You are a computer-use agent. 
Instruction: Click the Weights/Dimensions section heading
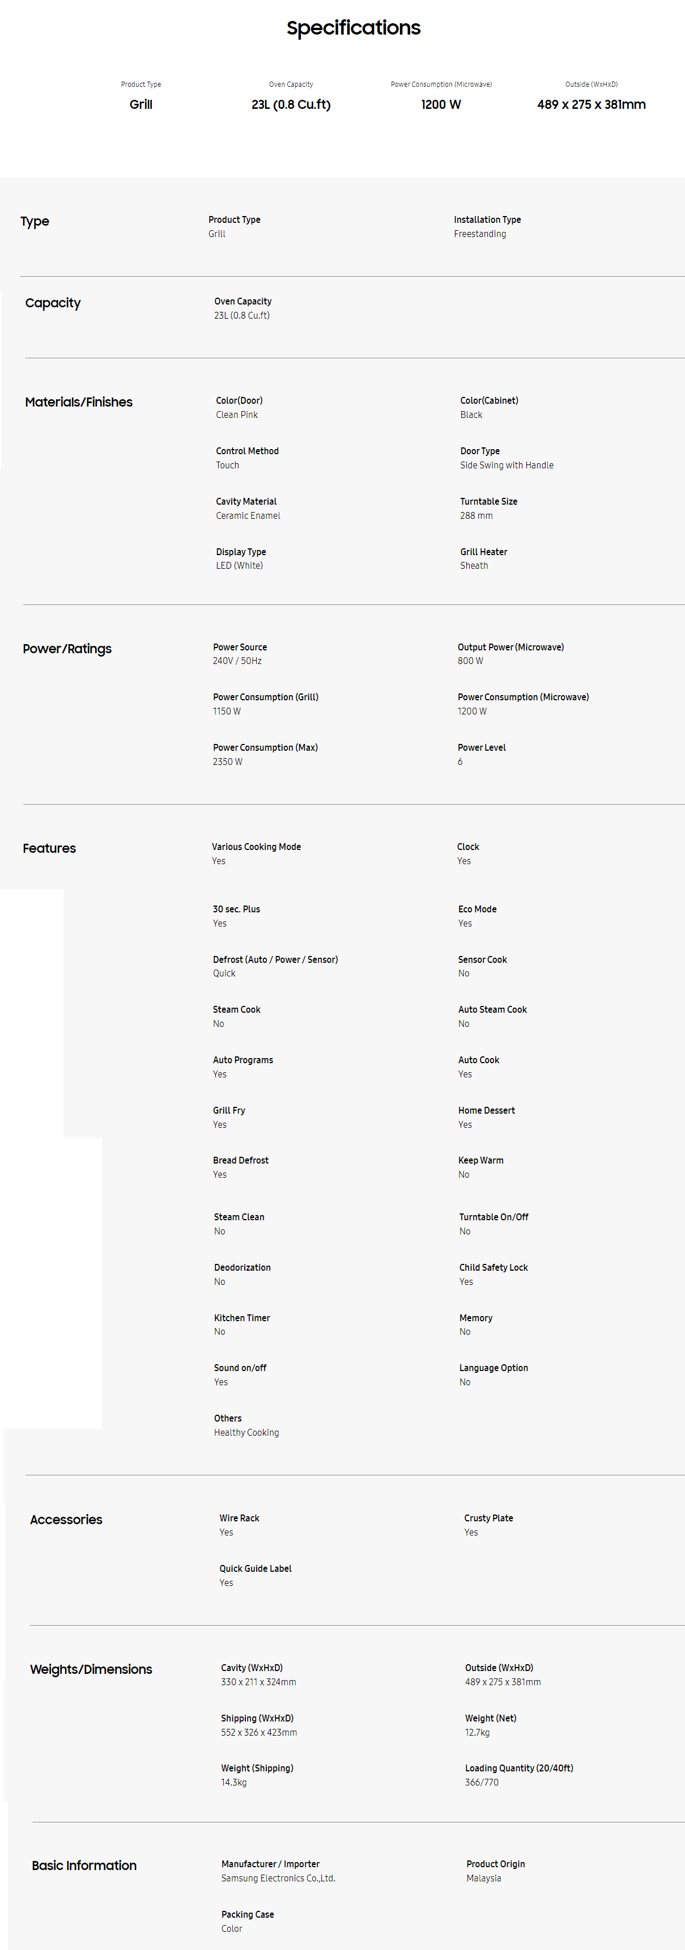[91, 1669]
